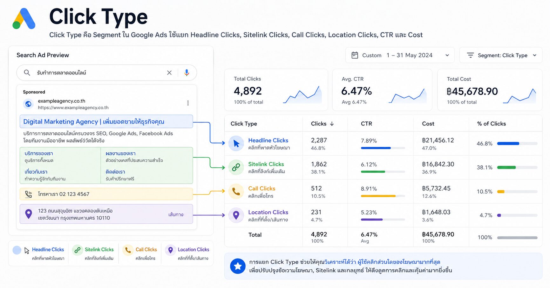Click the CTR column header
Screen dimensions: 550x288
[366, 124]
